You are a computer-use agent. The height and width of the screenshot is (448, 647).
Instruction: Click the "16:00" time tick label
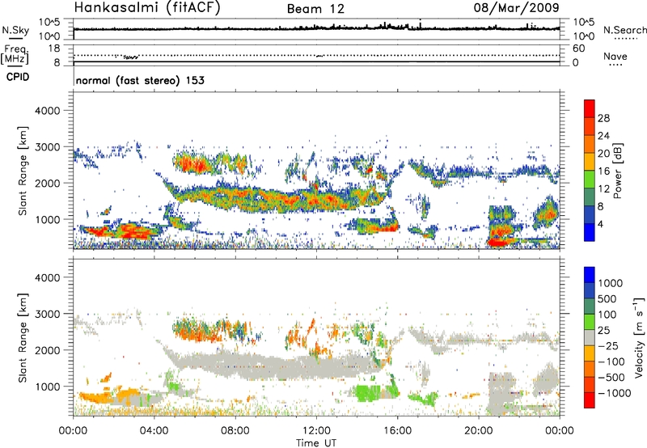[398, 431]
